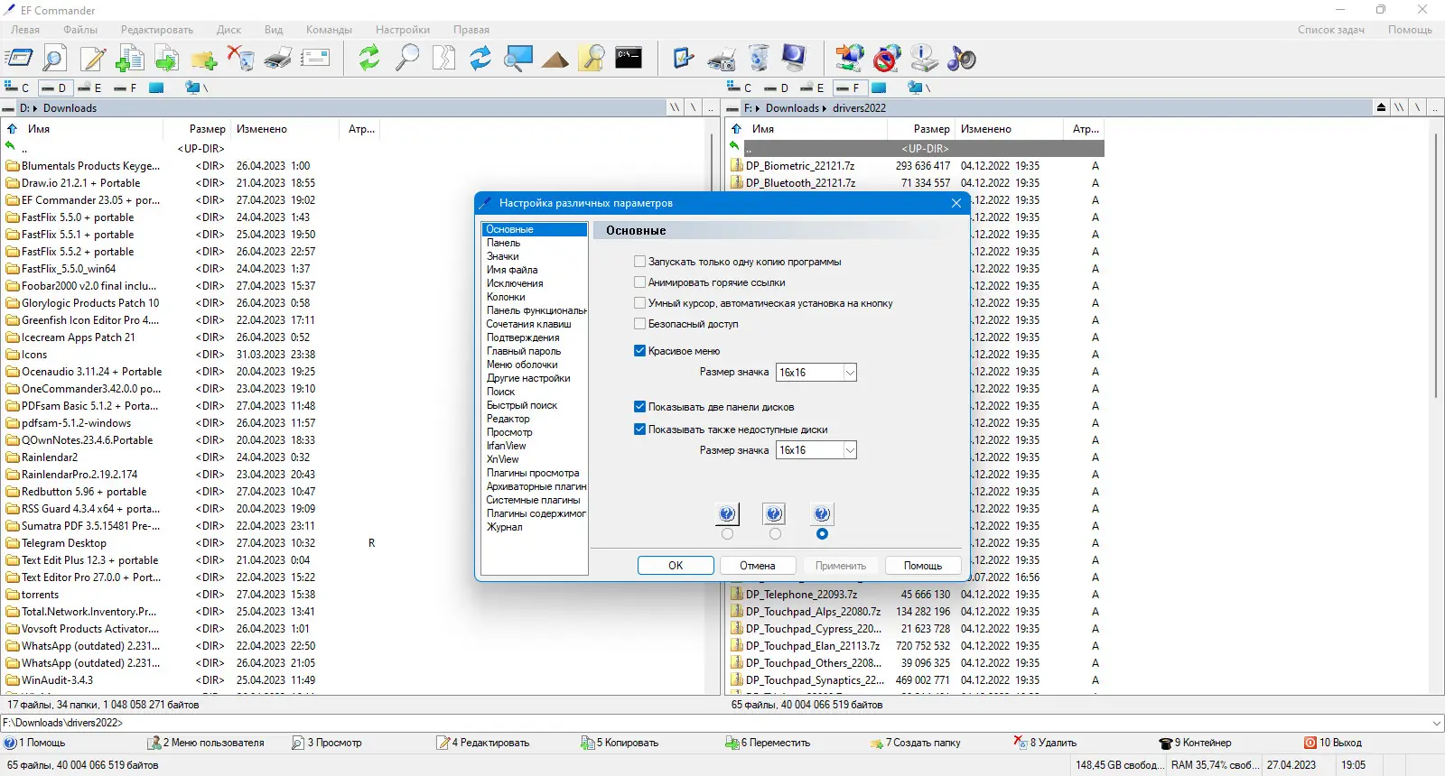1445x776 pixels.
Task: Click the delete icon with red X and bin
Action: point(241,59)
